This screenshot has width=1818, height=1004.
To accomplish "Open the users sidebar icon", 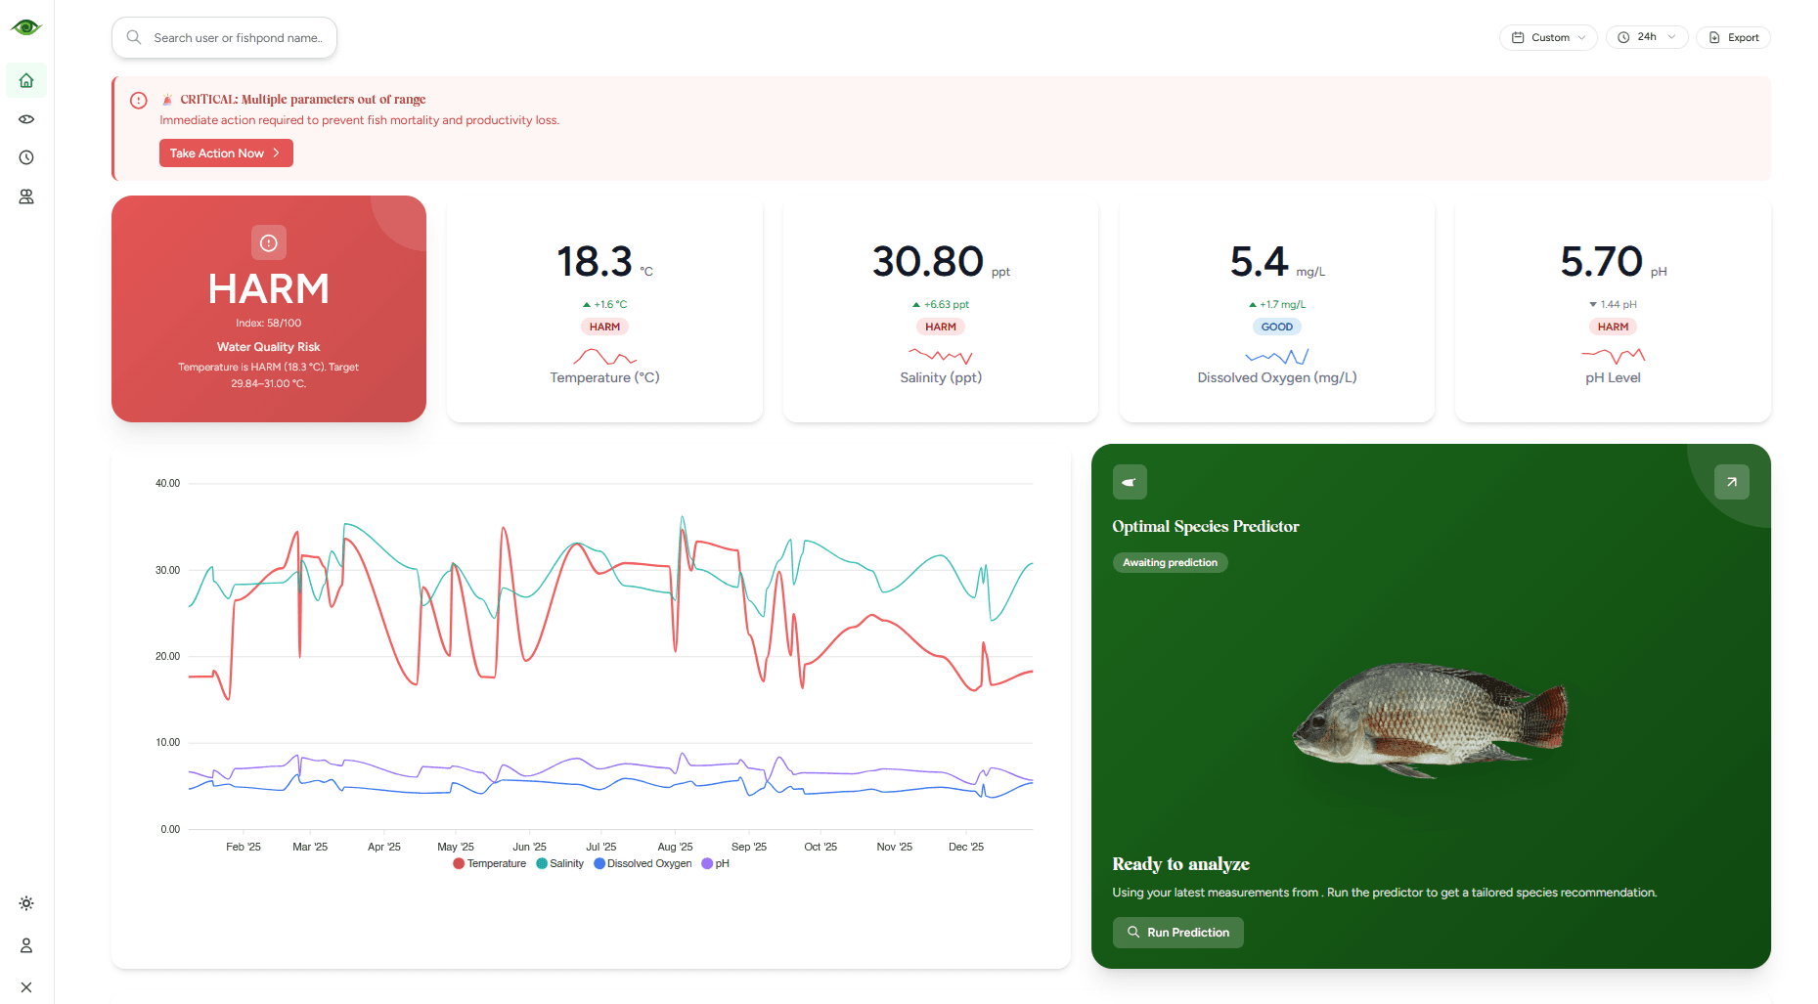I will pyautogui.click(x=26, y=196).
